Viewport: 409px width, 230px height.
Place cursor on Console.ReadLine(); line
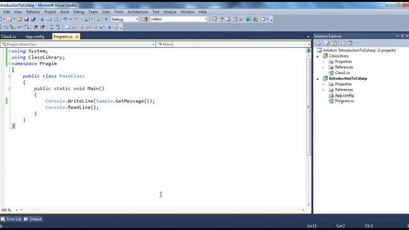point(72,107)
